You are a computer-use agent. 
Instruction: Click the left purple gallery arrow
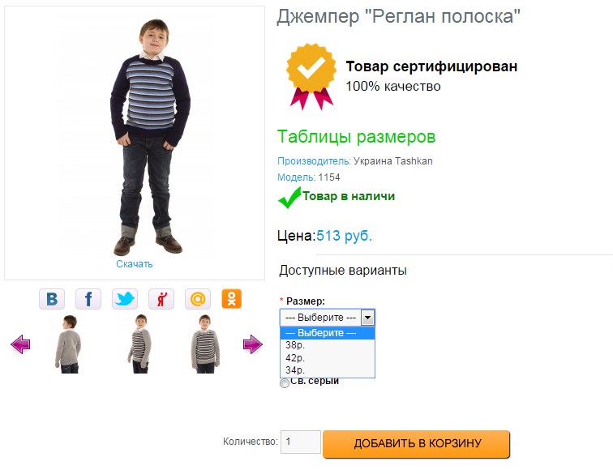20,345
